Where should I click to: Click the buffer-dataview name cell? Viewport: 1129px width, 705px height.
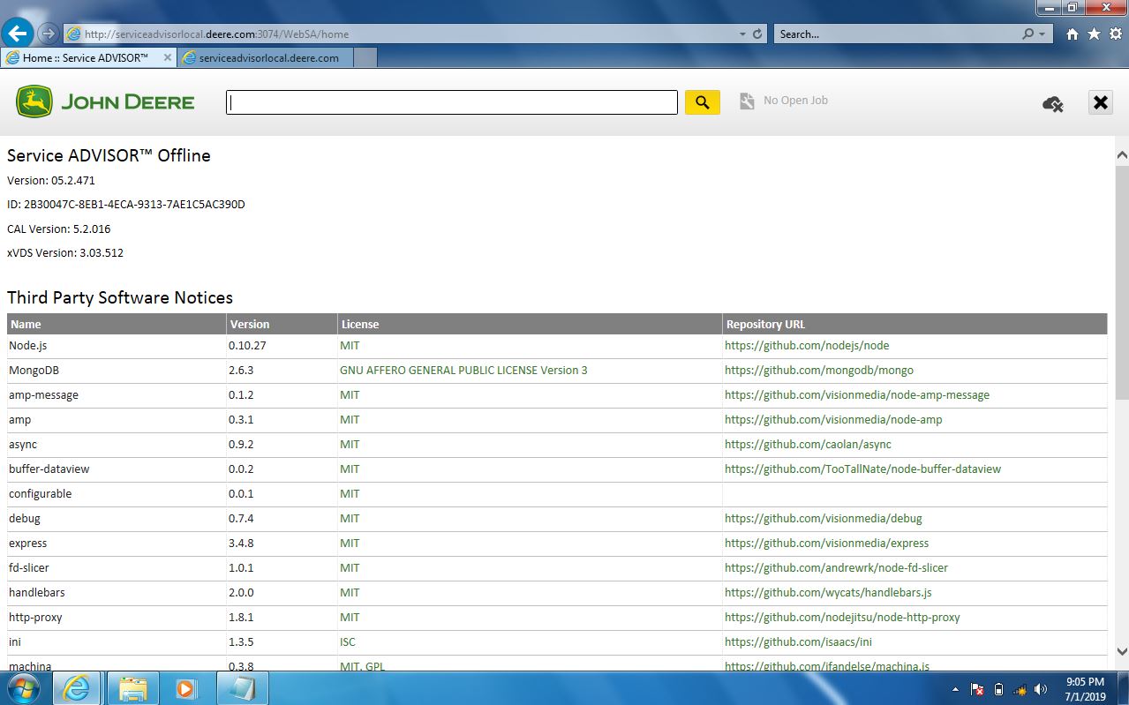(117, 469)
